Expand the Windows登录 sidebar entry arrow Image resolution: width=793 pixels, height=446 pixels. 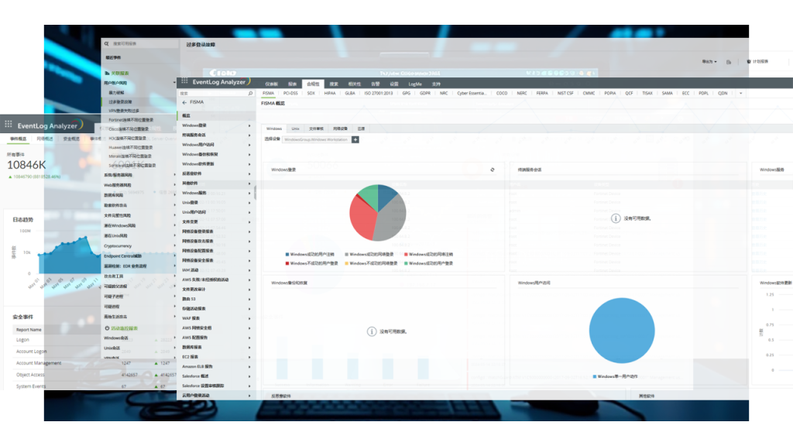coord(249,125)
